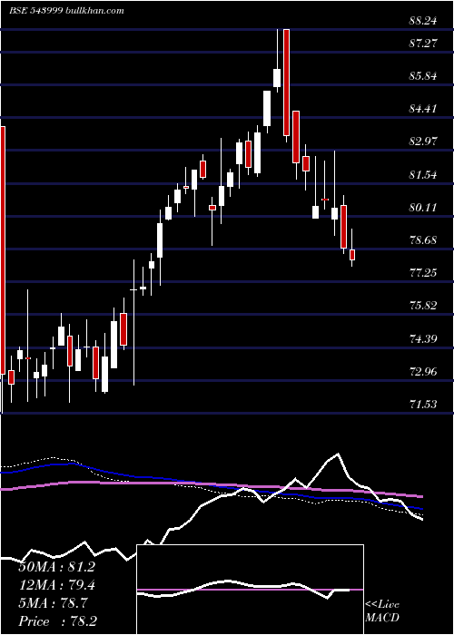The width and height of the screenshot is (454, 635).
Task: Click the 84.41 price level label
Action: click(x=423, y=109)
